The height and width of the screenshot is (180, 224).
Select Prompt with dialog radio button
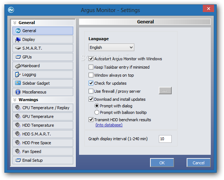[x=97, y=106]
